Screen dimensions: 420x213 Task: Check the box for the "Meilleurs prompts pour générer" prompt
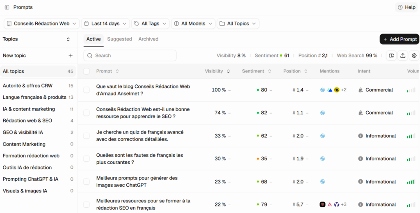coord(86,182)
